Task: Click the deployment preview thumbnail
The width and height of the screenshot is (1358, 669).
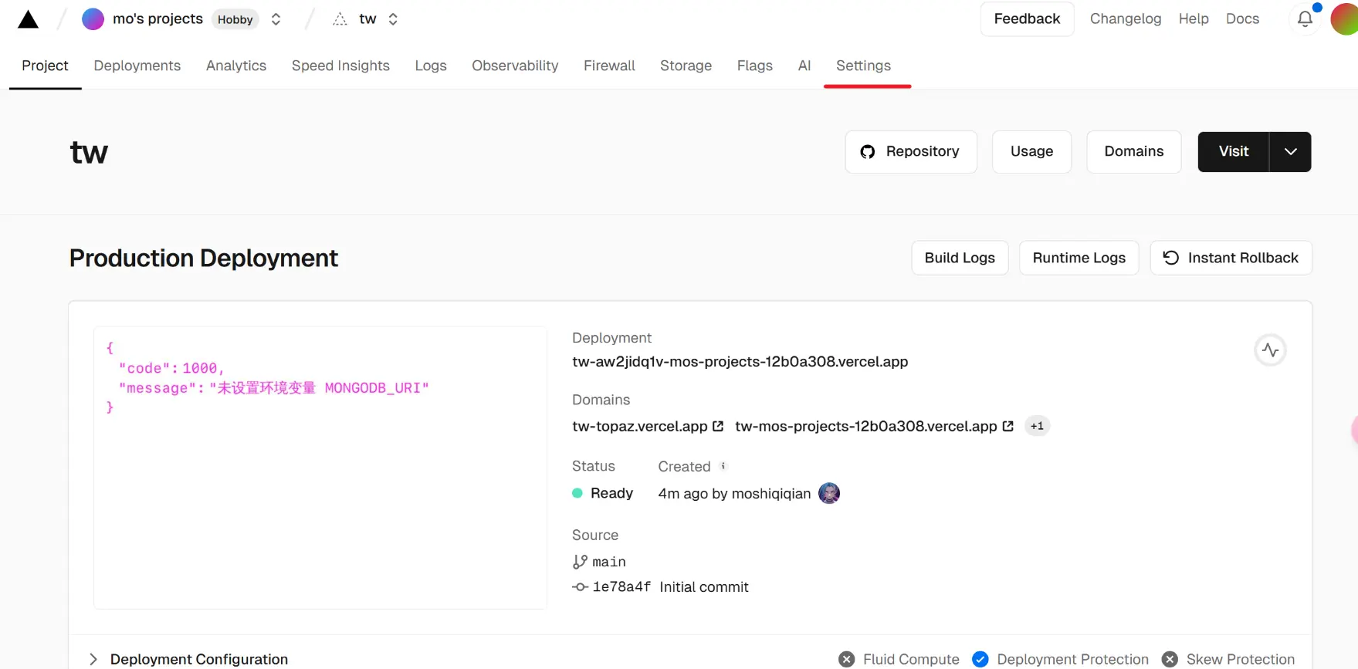Action: tap(320, 468)
